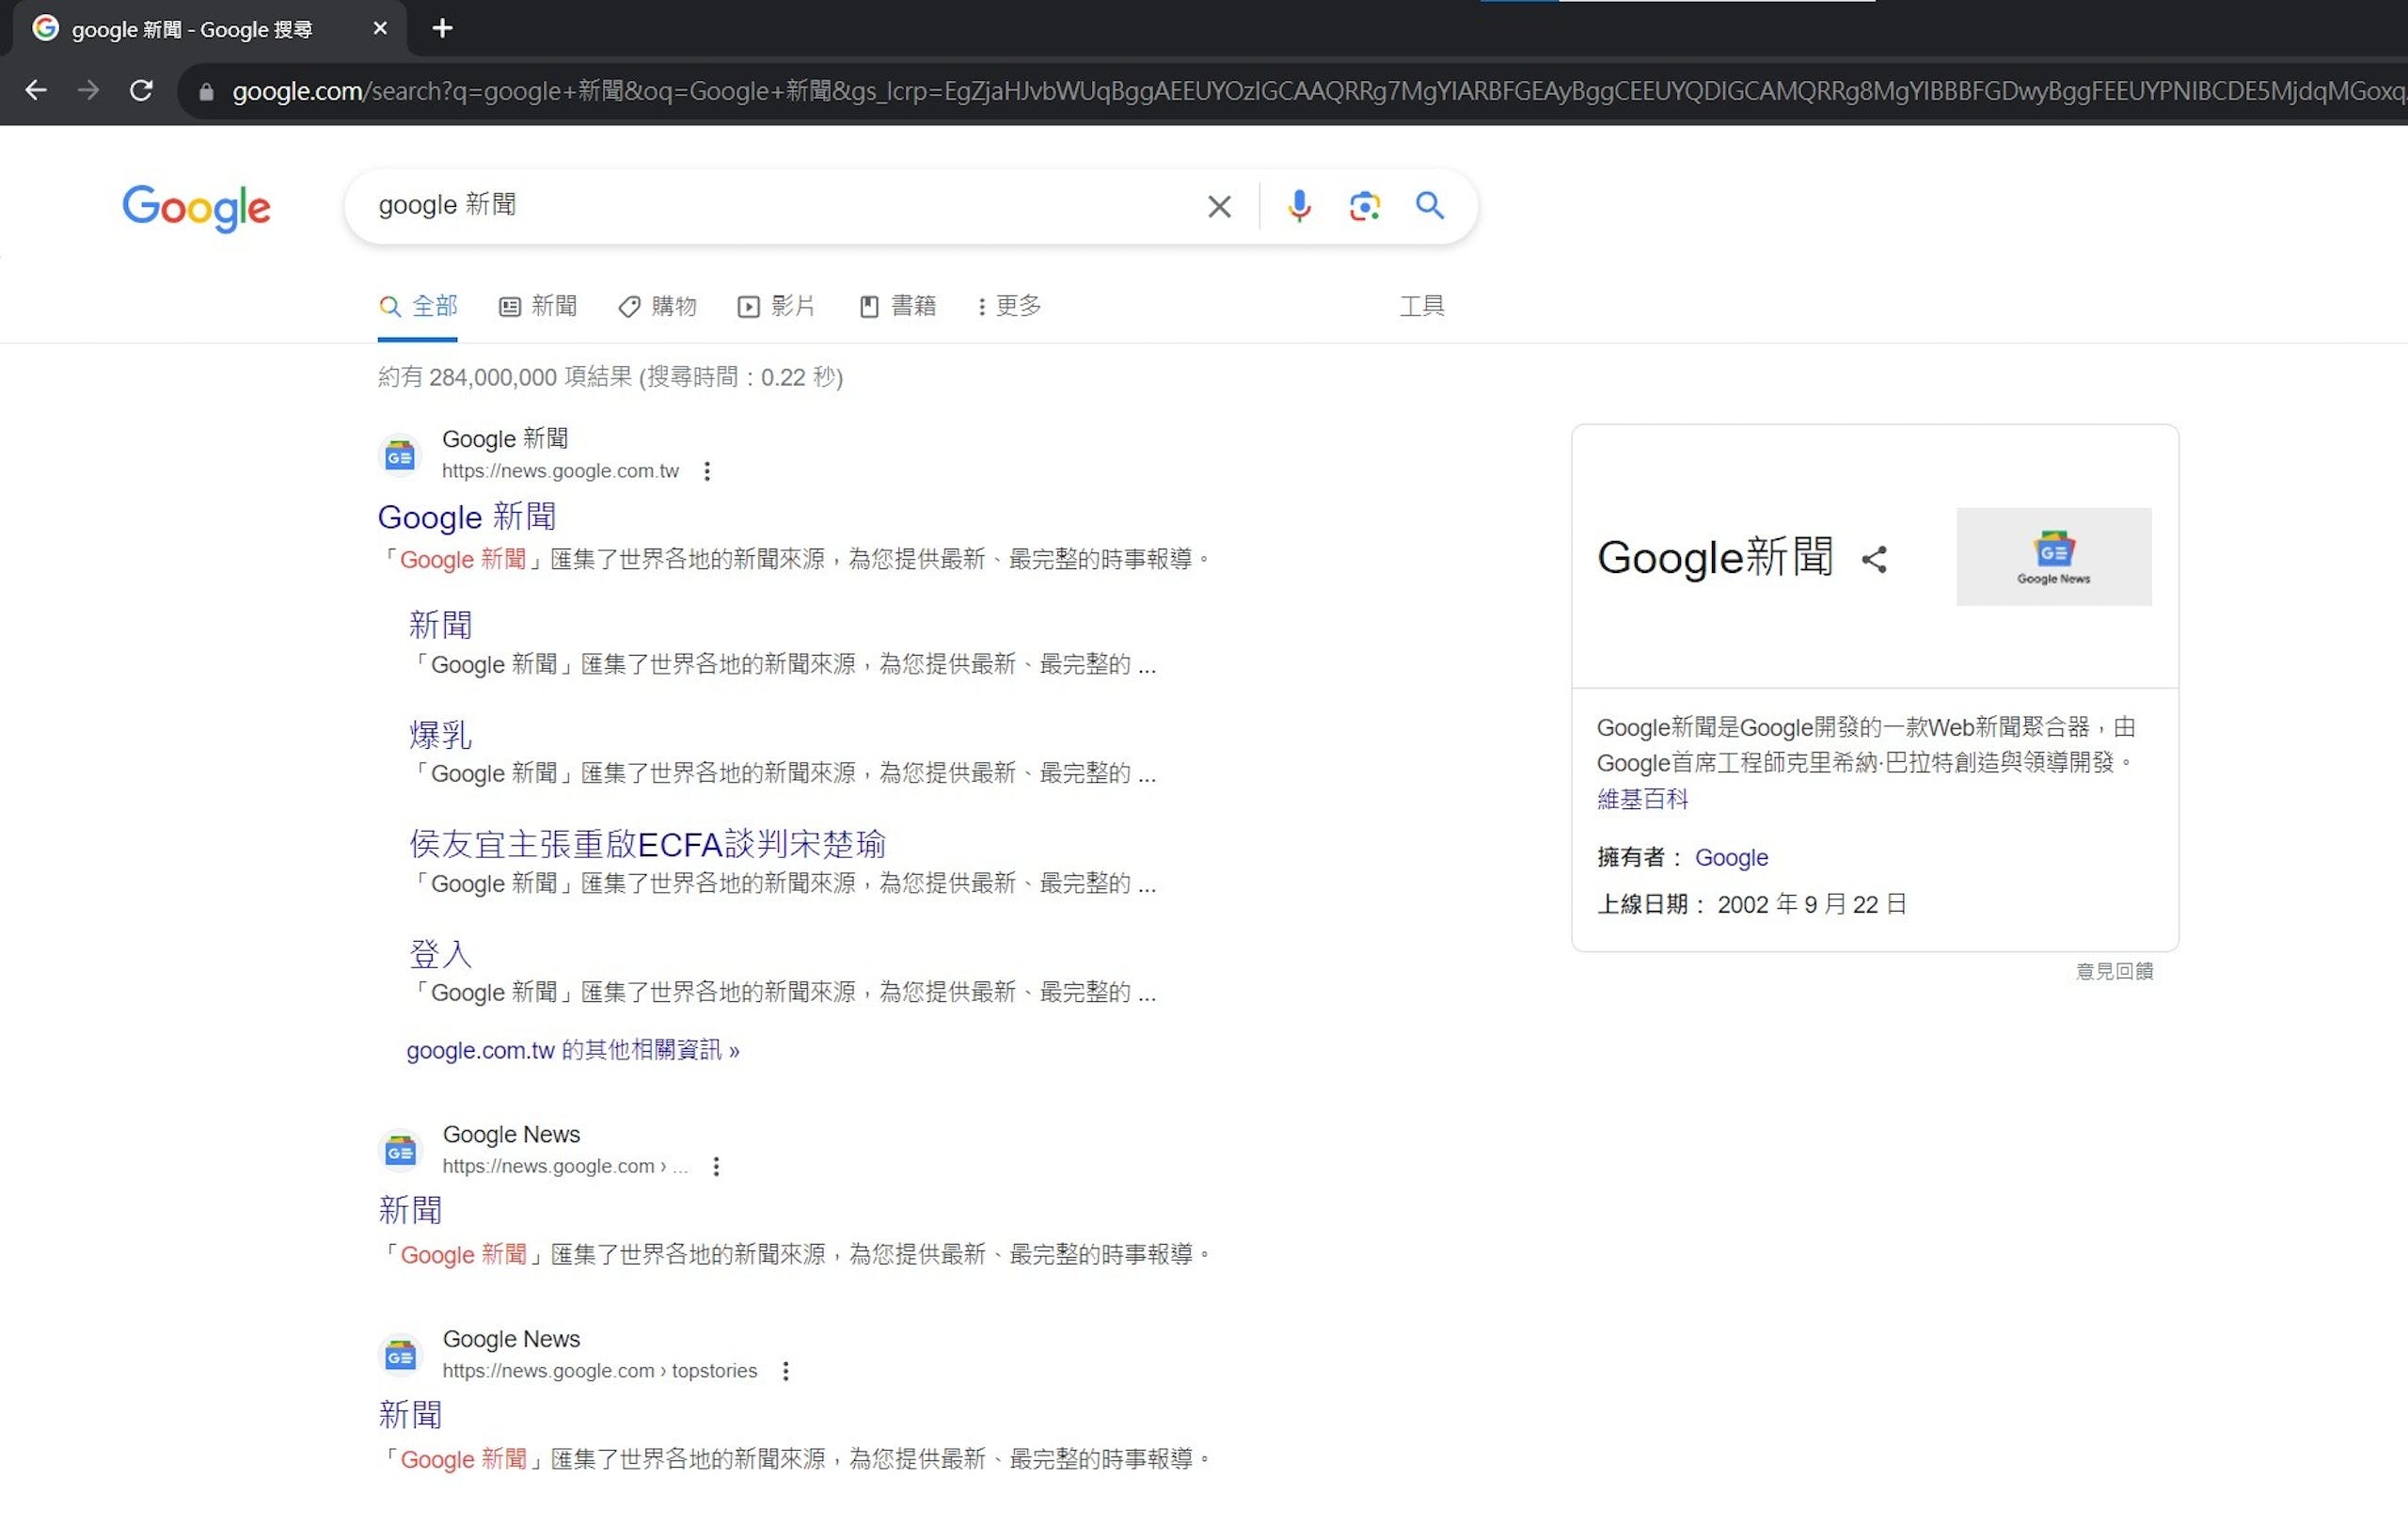The height and width of the screenshot is (1527, 2408).
Task: Click favicon of news.google.com › ... result
Action: coord(400,1151)
